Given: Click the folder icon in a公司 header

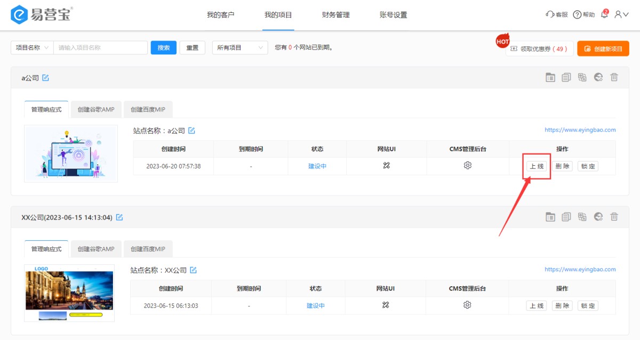Looking at the screenshot, I should click(550, 78).
